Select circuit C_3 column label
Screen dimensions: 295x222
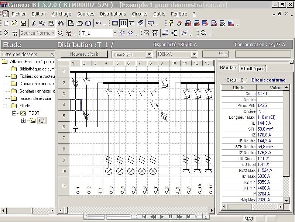point(111,190)
